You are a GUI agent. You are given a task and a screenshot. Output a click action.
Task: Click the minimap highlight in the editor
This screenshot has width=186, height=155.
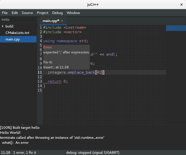(176, 28)
